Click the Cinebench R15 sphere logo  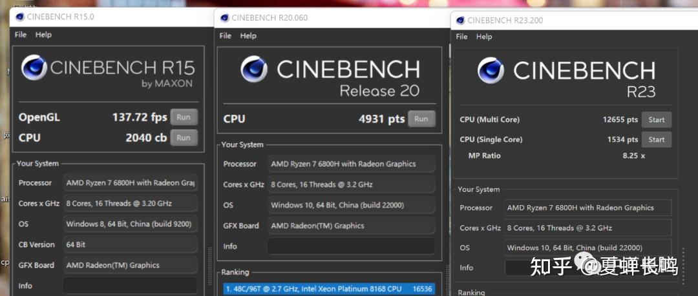point(34,68)
